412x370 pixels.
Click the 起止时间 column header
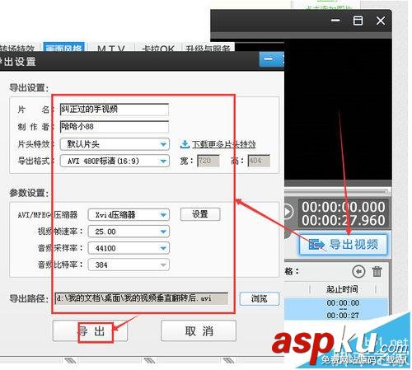[x=342, y=289]
